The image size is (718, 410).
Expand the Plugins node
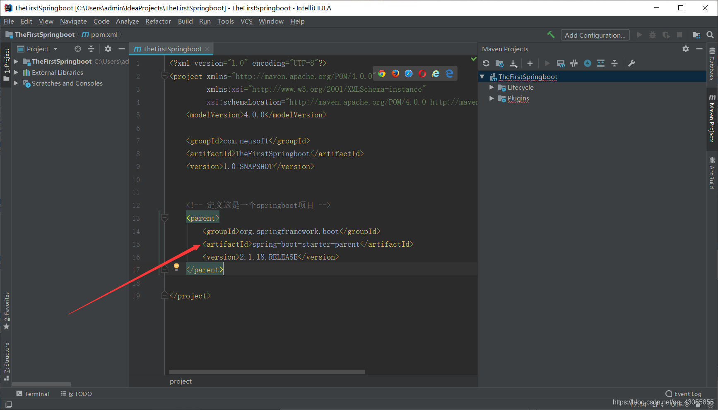pyautogui.click(x=492, y=98)
